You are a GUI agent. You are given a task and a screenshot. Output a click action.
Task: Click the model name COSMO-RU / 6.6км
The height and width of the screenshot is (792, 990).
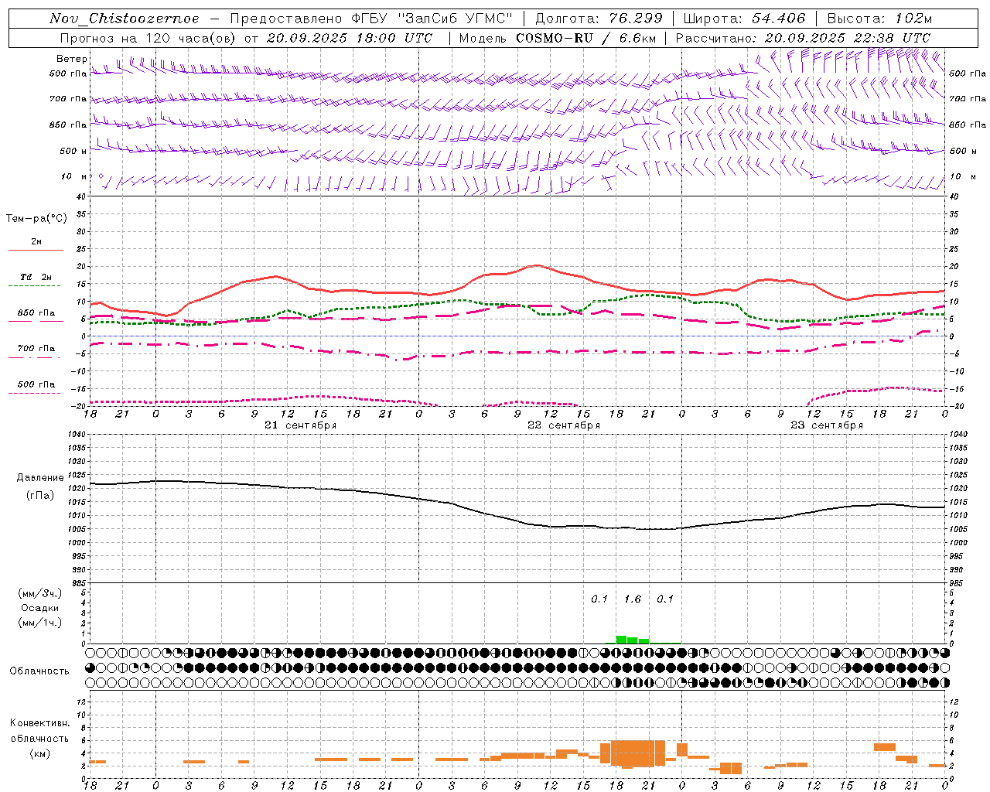pos(585,38)
